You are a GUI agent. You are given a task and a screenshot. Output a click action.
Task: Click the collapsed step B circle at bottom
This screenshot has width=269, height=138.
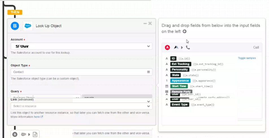tap(15, 134)
